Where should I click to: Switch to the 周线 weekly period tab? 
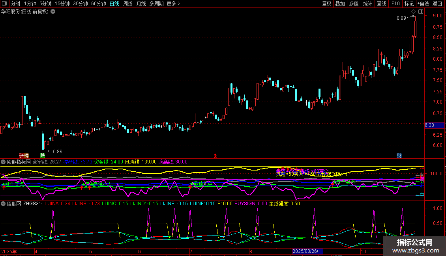tap(128, 4)
